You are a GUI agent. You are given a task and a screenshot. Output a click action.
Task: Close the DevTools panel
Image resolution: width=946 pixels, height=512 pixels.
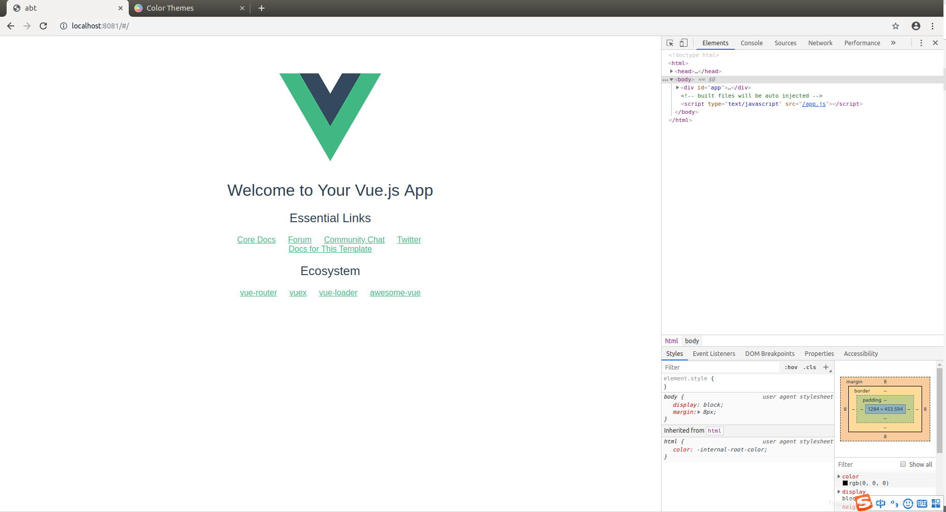tap(935, 43)
